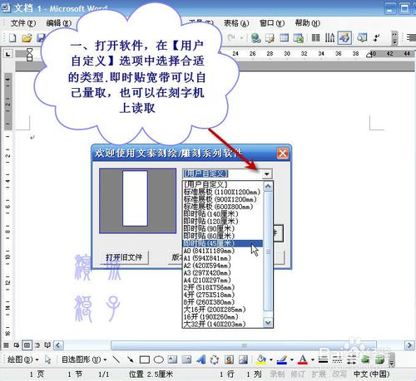Image resolution: width=416 pixels, height=381 pixels.
Task: Open the 窗口(W) menu
Action: 272,23
